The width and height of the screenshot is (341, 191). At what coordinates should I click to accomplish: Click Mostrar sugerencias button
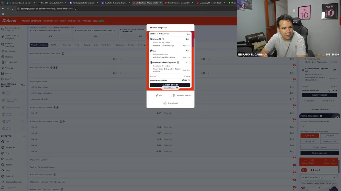click(x=319, y=153)
